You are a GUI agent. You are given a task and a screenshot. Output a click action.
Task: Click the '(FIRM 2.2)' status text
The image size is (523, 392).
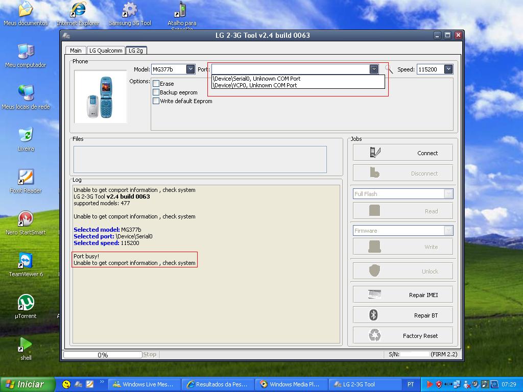(x=444, y=354)
